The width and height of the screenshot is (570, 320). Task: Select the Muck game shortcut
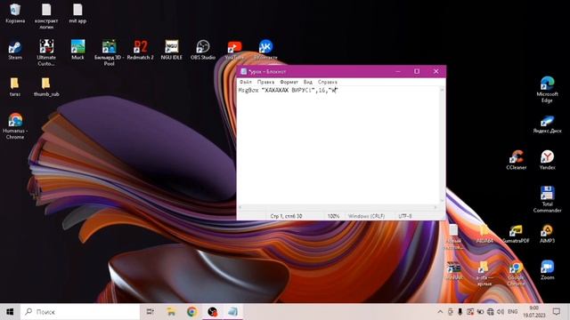click(77, 50)
